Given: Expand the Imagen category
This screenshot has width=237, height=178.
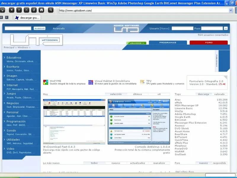Looking at the screenshot, I should click(12, 76).
